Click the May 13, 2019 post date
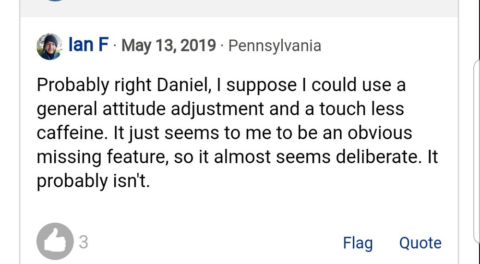 168,46
